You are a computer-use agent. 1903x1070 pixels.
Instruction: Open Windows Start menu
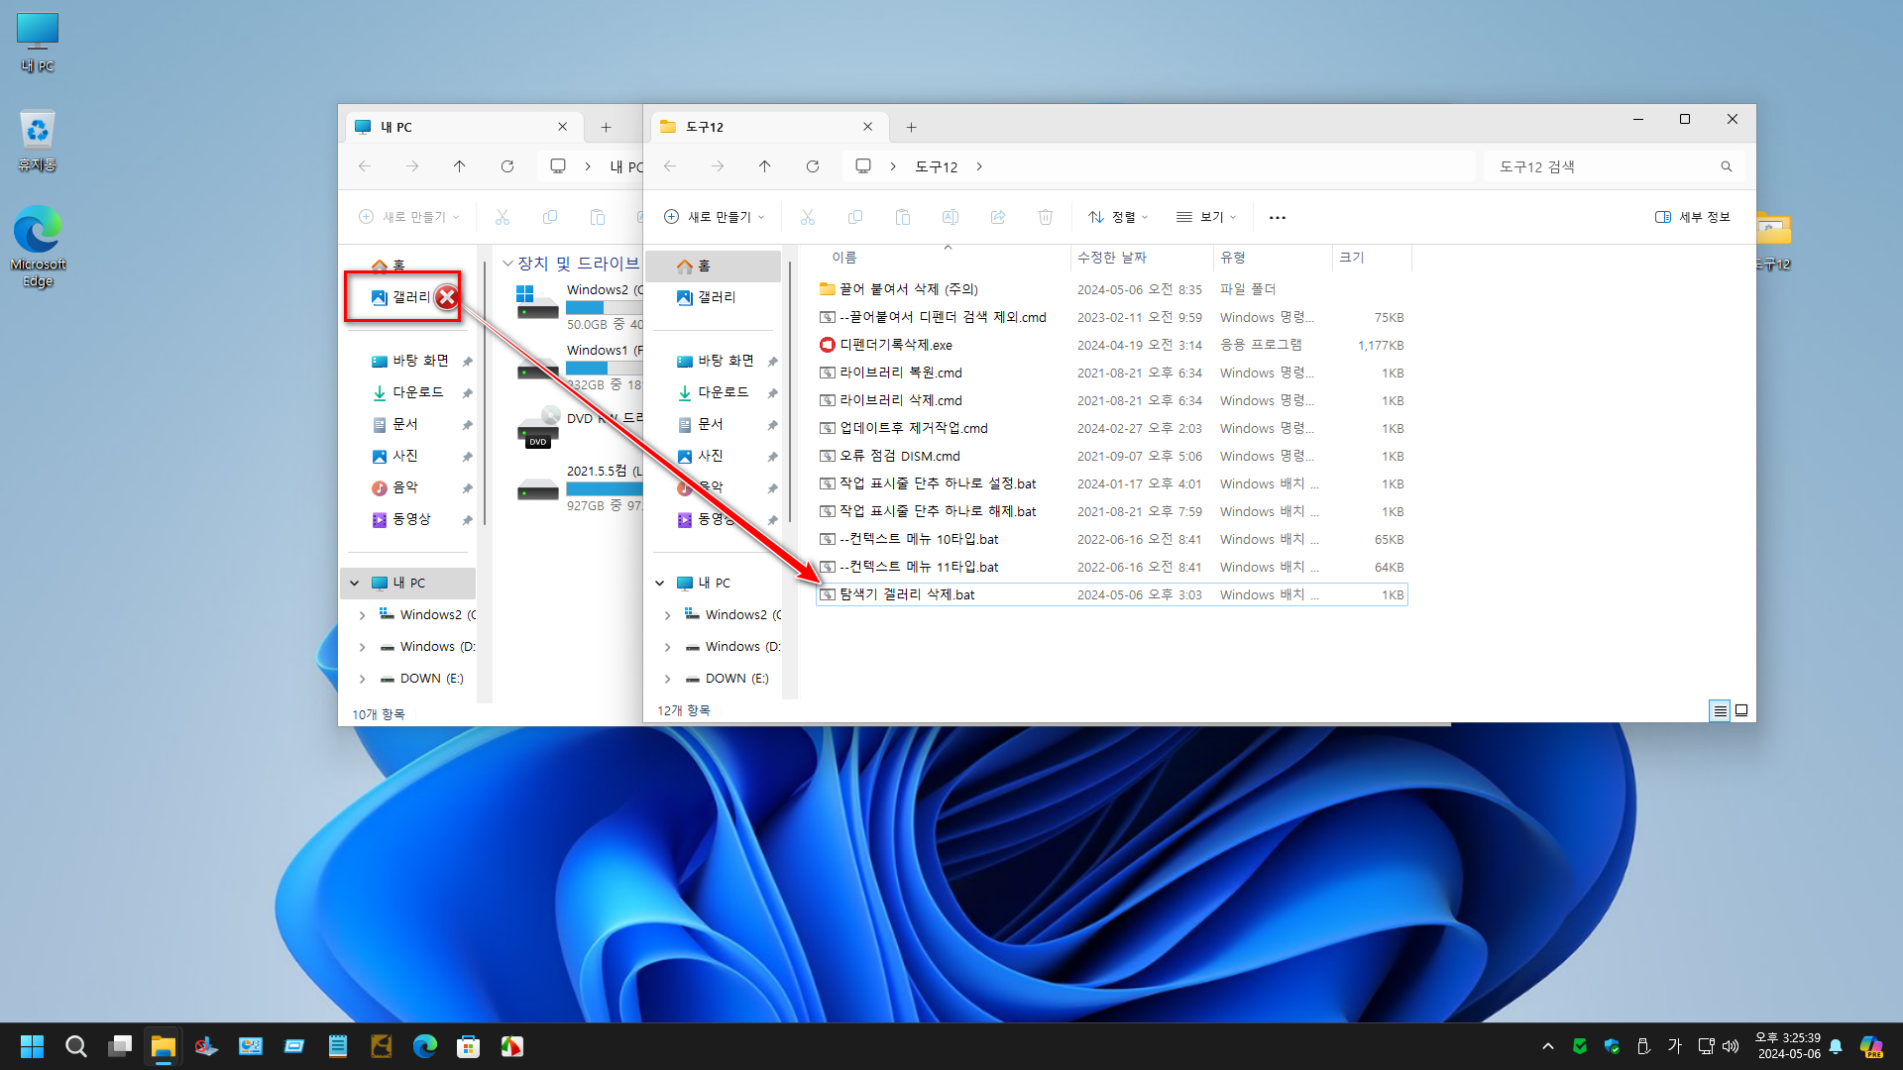pos(32,1046)
